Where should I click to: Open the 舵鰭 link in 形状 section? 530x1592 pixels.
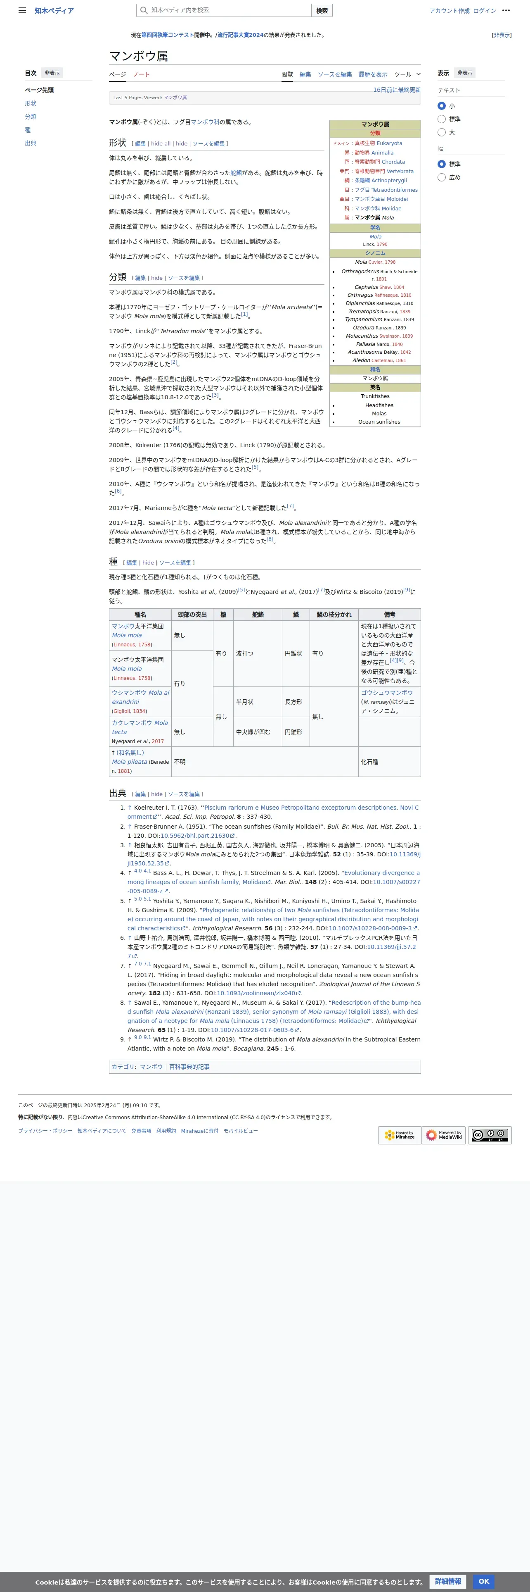[236, 173]
